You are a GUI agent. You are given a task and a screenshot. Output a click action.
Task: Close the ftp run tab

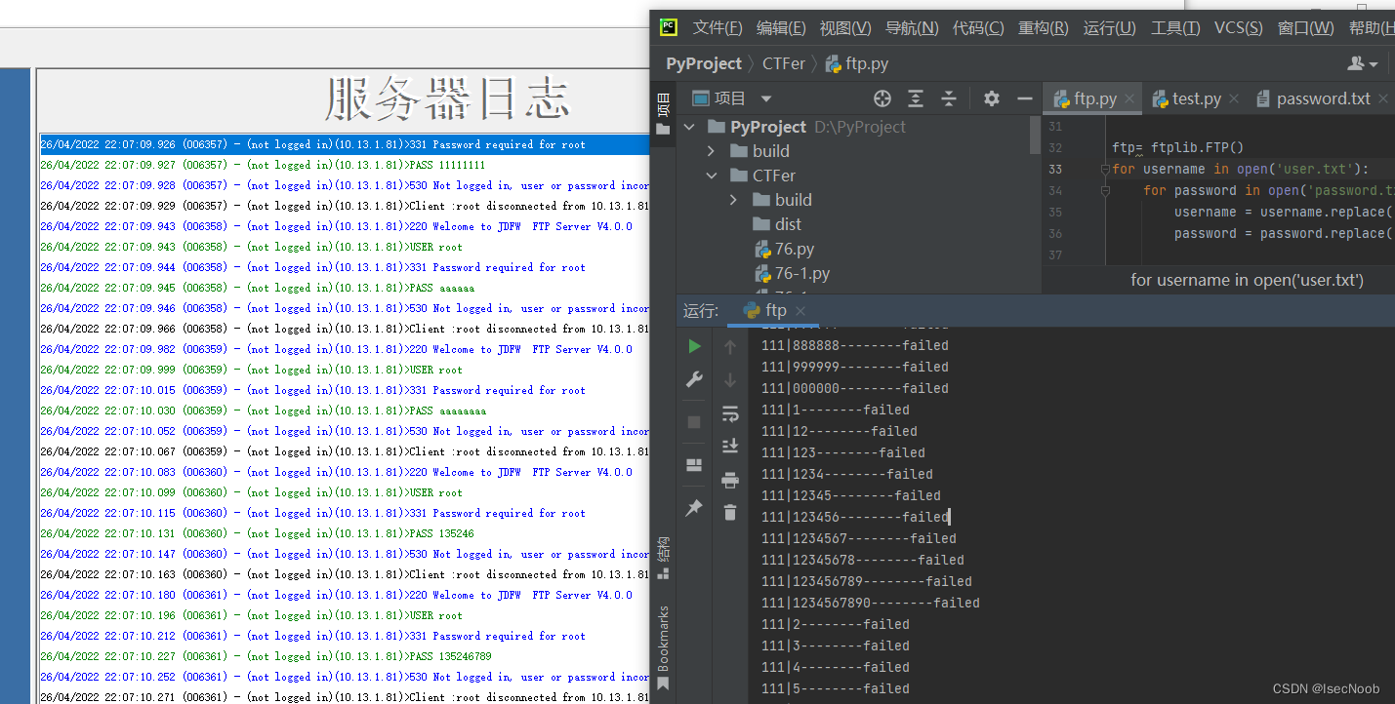pyautogui.click(x=800, y=311)
